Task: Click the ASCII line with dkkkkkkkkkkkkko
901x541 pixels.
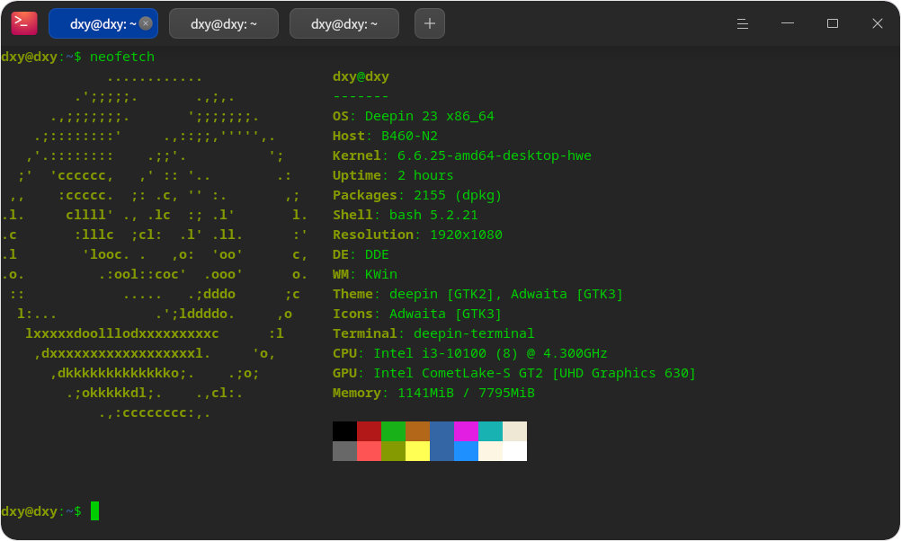Action: [x=118, y=373]
